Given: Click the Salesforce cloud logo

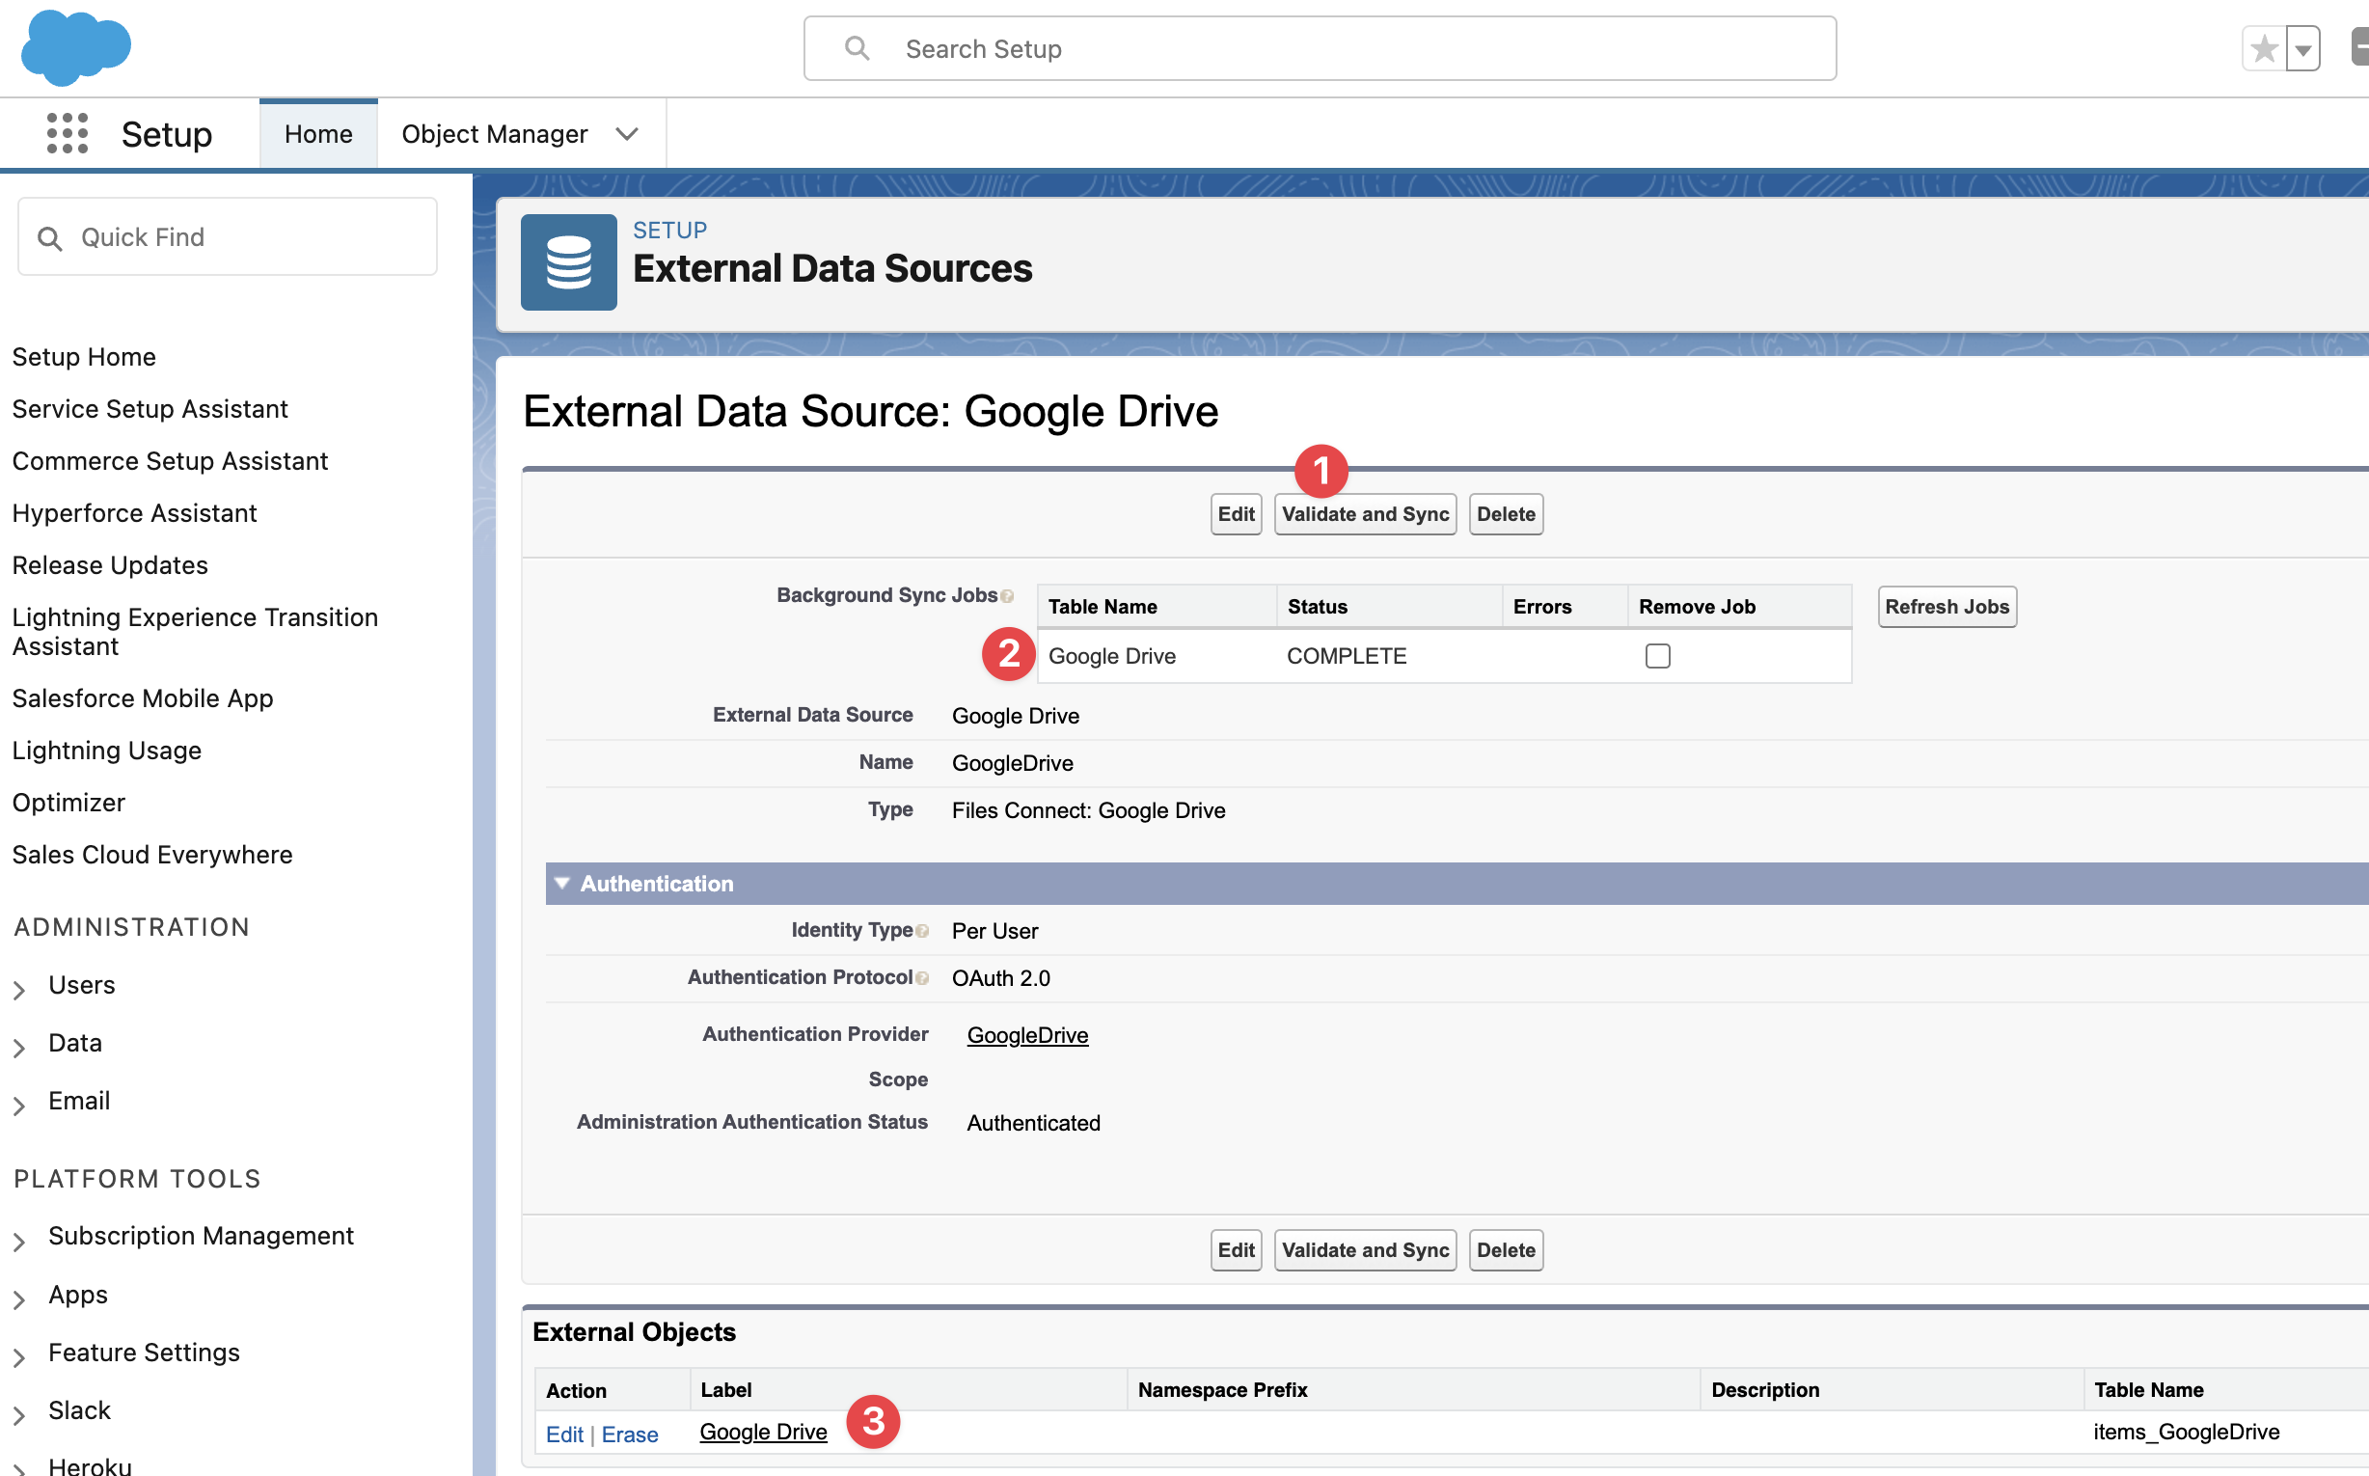Looking at the screenshot, I should point(75,46).
